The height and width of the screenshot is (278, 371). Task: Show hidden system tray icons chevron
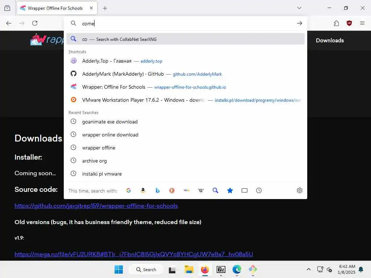pyautogui.click(x=309, y=269)
